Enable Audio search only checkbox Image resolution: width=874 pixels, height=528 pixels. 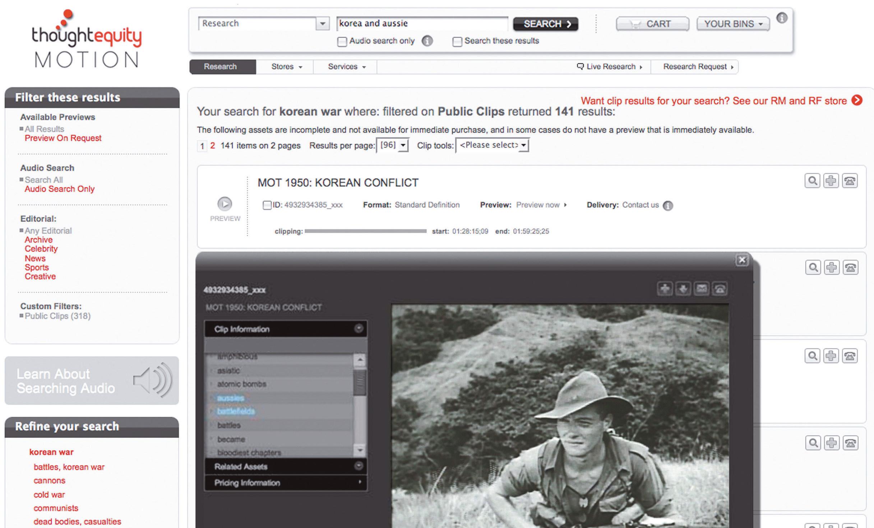point(342,42)
